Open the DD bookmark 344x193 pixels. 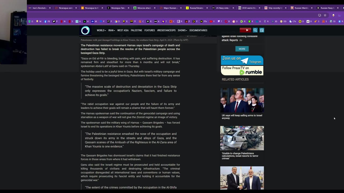(x=283, y=21)
